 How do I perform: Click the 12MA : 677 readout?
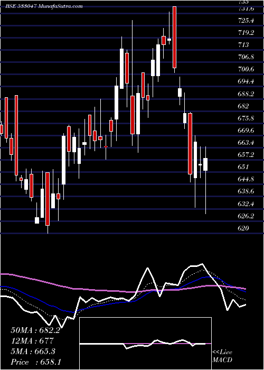coord(32,341)
